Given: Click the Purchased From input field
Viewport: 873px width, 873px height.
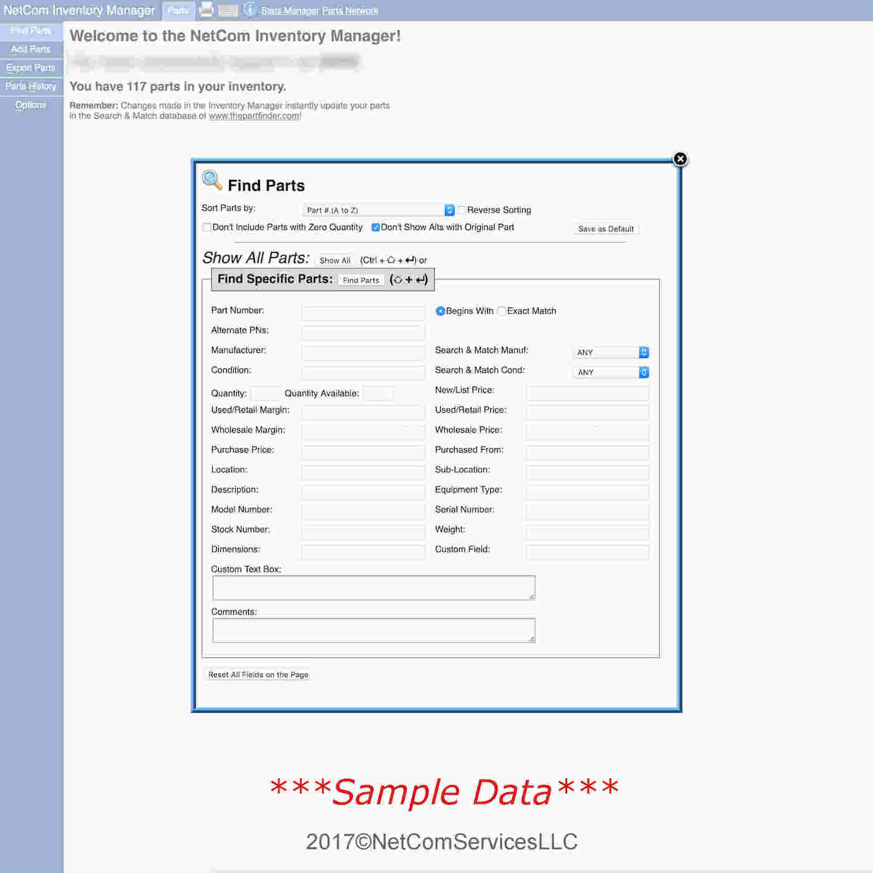Looking at the screenshot, I should point(587,452).
